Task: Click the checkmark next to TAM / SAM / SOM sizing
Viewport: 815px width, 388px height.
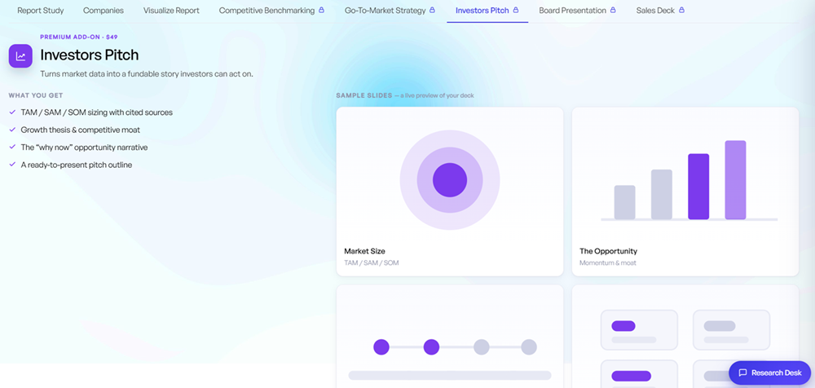Action: [12, 112]
